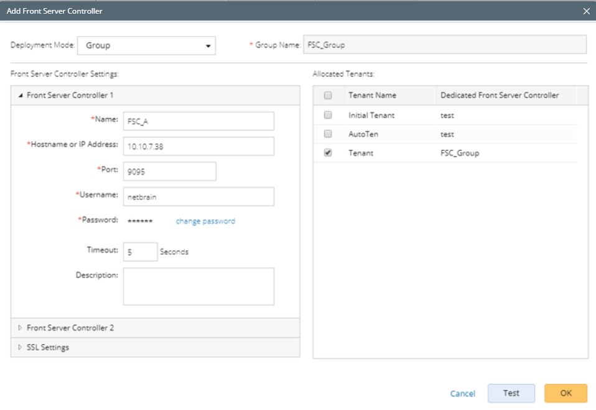Viewport: 596px width, 410px height.
Task: Click the Hostname or IP Address field
Action: tap(198, 146)
